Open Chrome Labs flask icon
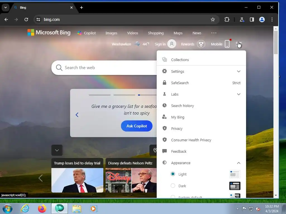Viewport: 286px width, 214px height. tap(242, 20)
